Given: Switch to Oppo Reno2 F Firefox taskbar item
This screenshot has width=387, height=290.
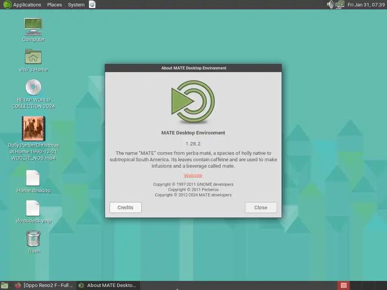Looking at the screenshot, I should [x=44, y=285].
